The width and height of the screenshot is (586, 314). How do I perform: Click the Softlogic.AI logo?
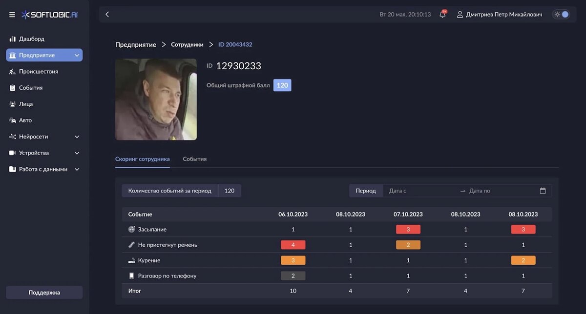click(49, 15)
